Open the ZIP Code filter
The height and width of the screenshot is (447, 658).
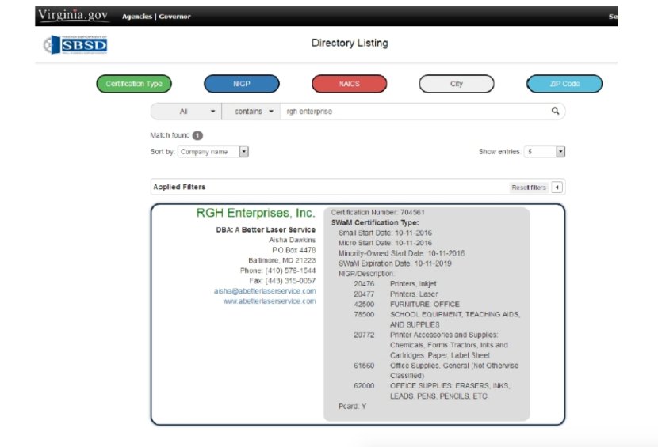click(564, 84)
